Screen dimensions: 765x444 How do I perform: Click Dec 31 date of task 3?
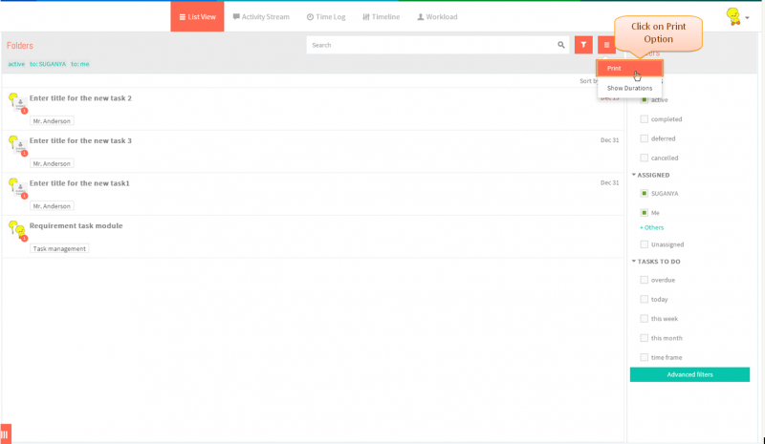click(x=609, y=140)
